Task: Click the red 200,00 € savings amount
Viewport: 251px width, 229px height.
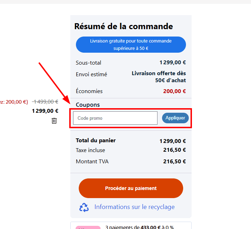Action: pyautogui.click(x=174, y=91)
